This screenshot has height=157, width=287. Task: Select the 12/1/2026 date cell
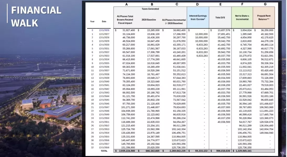pyautogui.click(x=104, y=30)
